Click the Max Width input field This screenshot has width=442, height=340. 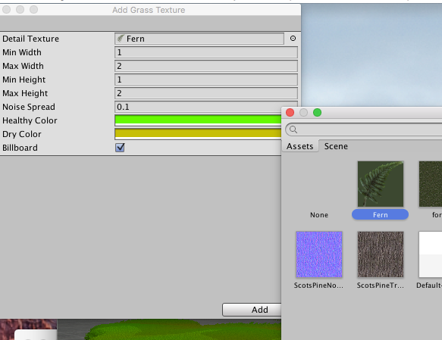point(206,66)
